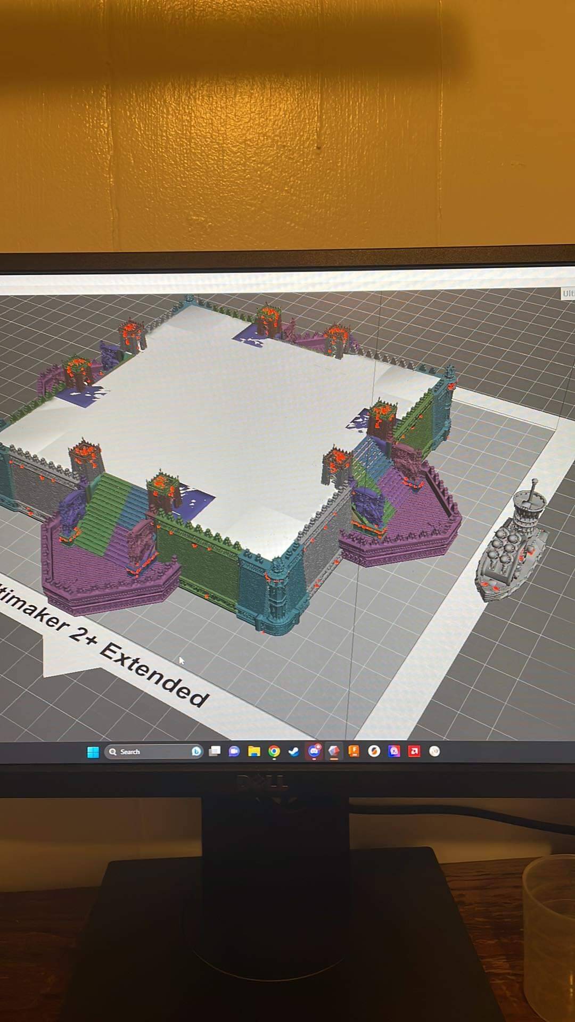Open Discord with the notification badge
Image resolution: width=575 pixels, height=1022 pixels.
point(314,751)
